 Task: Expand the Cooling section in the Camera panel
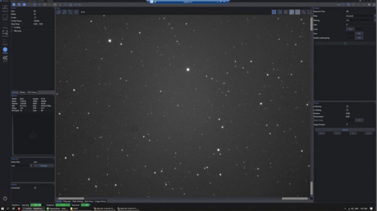[x=17, y=27]
